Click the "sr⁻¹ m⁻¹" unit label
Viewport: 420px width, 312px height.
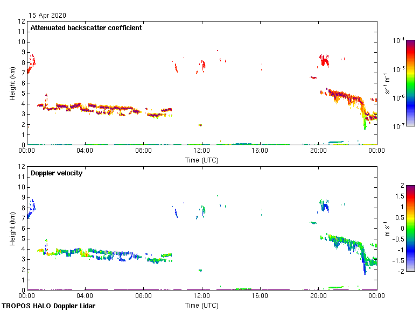(x=387, y=83)
